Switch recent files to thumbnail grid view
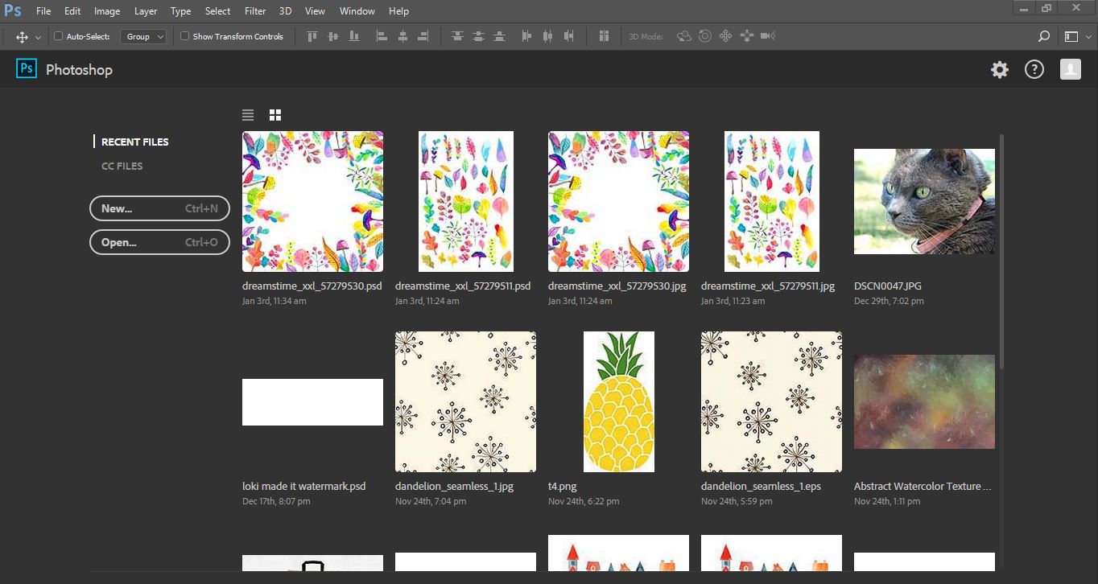Screen dimensions: 1098x584 point(274,114)
